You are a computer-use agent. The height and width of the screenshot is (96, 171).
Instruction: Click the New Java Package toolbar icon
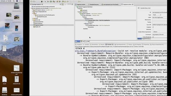[57, 2]
